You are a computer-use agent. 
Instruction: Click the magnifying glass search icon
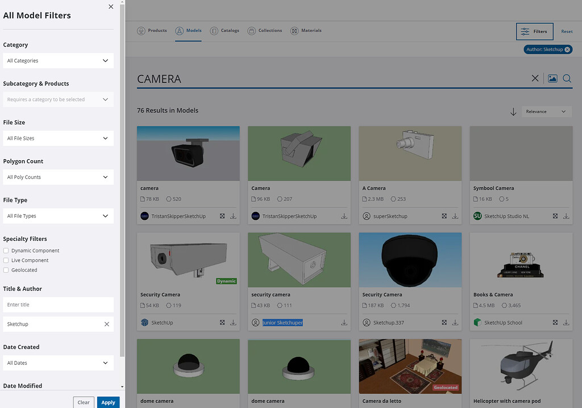click(567, 78)
